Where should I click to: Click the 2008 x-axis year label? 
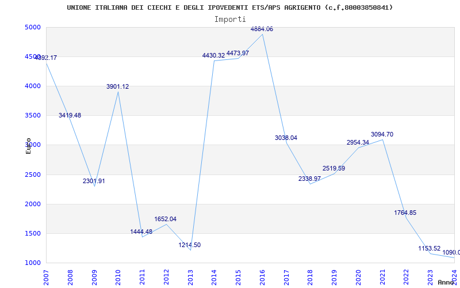click(70, 278)
